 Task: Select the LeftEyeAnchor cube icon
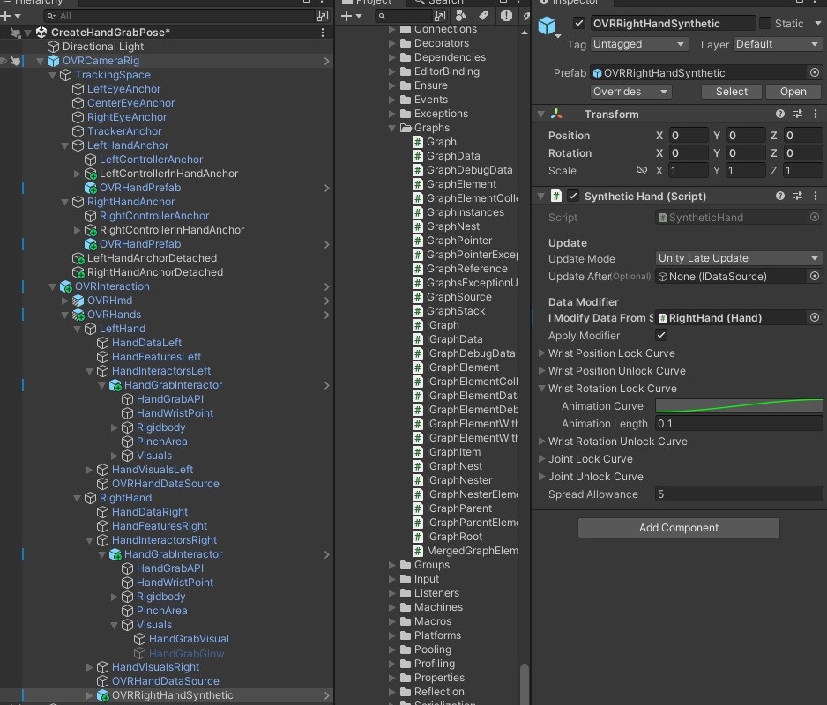click(78, 89)
